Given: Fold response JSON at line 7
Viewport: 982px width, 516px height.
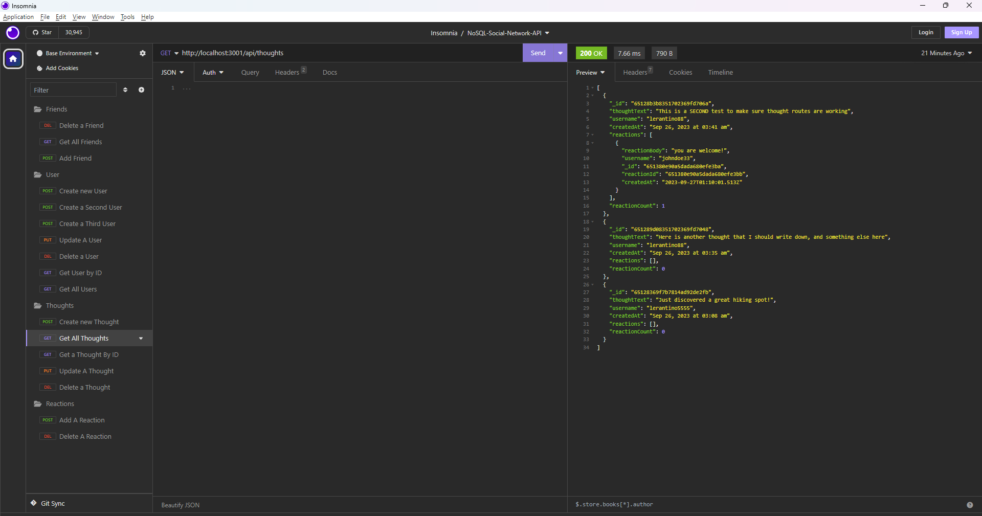Looking at the screenshot, I should (593, 135).
